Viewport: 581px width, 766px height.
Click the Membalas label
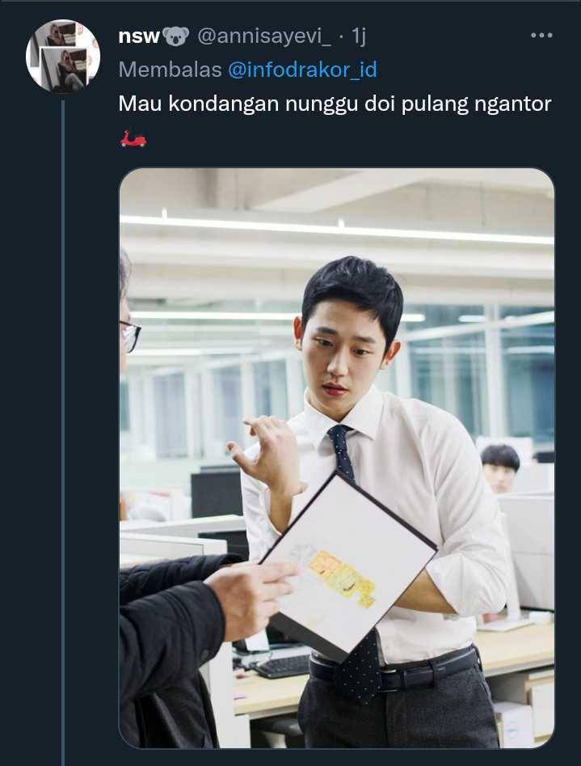(x=170, y=70)
